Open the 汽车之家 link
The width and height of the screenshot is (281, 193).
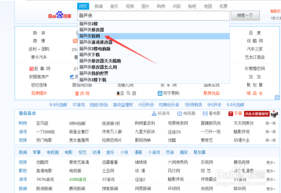tap(255, 49)
